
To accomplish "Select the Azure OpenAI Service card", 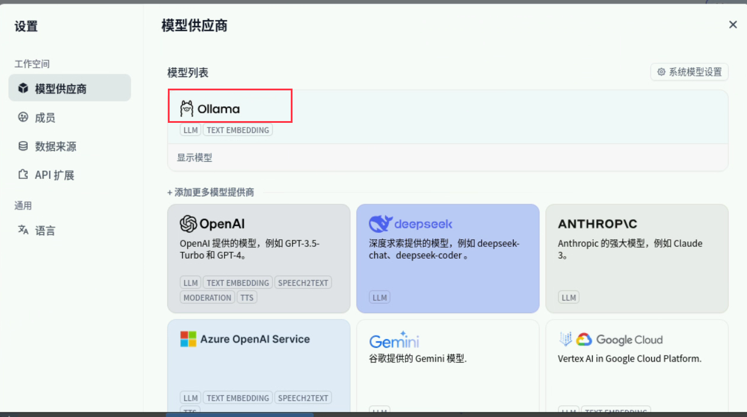I will pyautogui.click(x=259, y=366).
